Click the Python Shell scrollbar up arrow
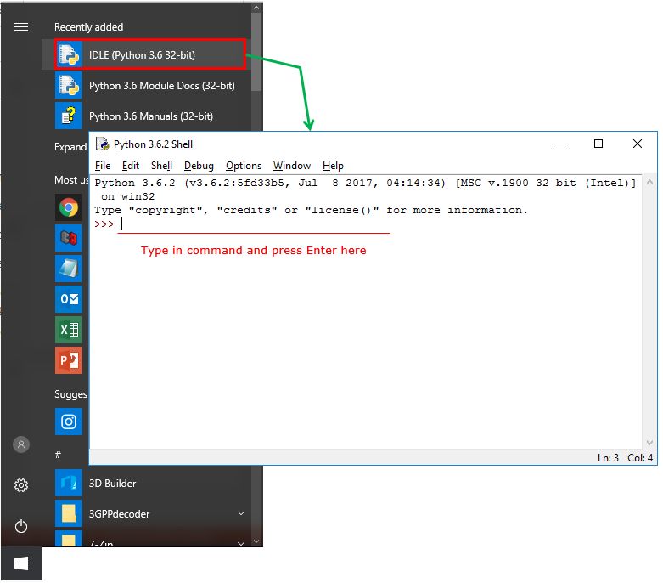 [649, 182]
